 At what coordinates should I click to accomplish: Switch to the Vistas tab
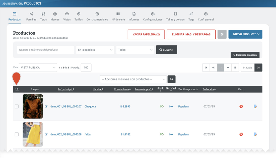67,16
